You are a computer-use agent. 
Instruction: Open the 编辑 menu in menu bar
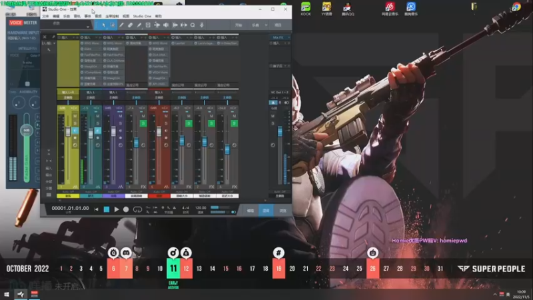point(56,16)
